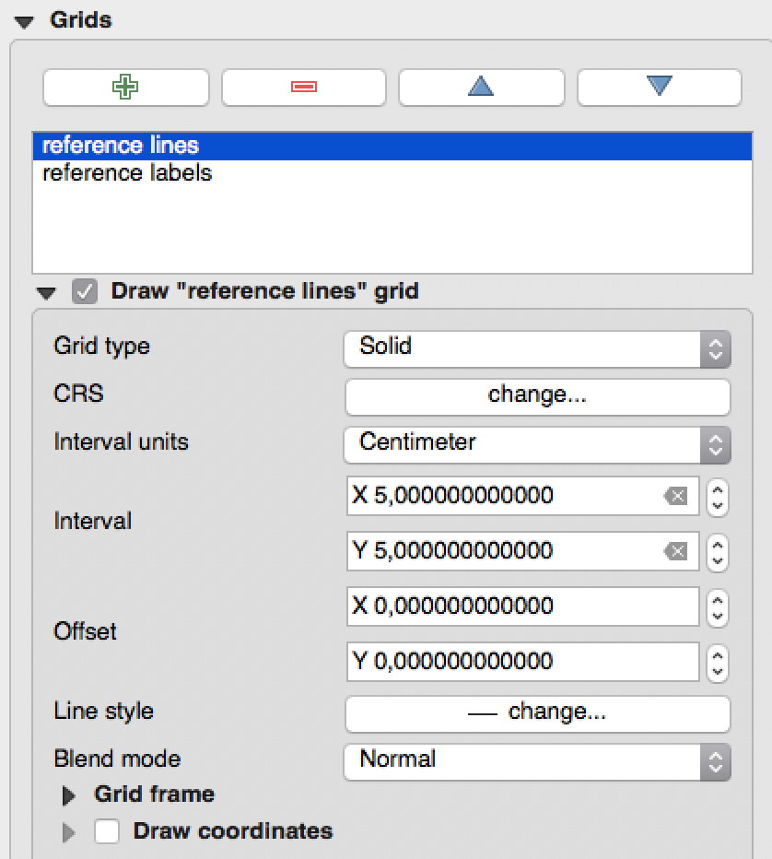Enable the Draw coordinates checkbox
This screenshot has width=772, height=859.
[108, 831]
